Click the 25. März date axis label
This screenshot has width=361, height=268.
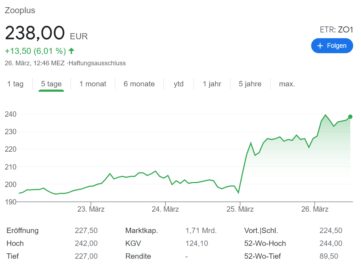click(240, 209)
